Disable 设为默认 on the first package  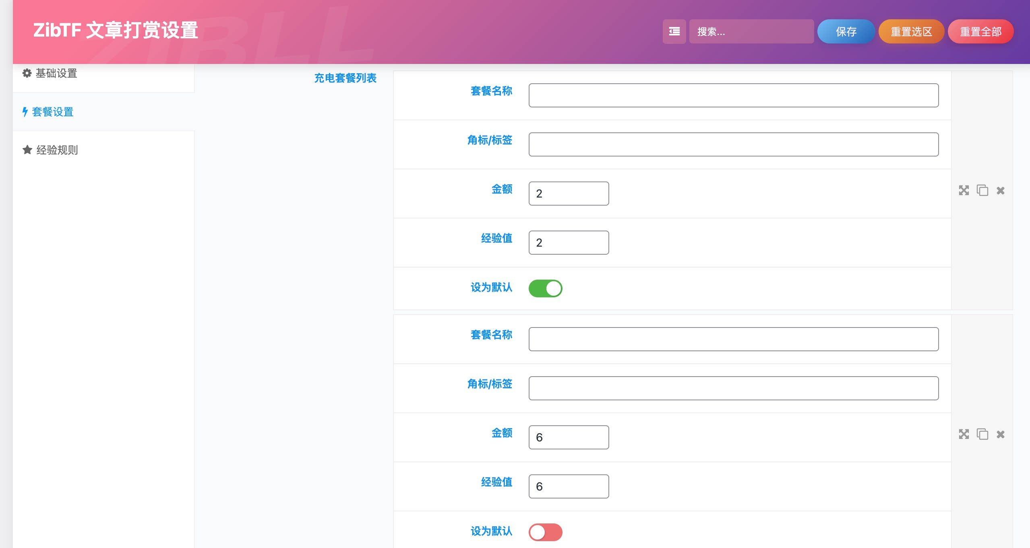tap(546, 288)
